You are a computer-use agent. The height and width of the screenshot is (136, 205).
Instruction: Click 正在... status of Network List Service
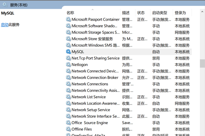pos(142,97)
